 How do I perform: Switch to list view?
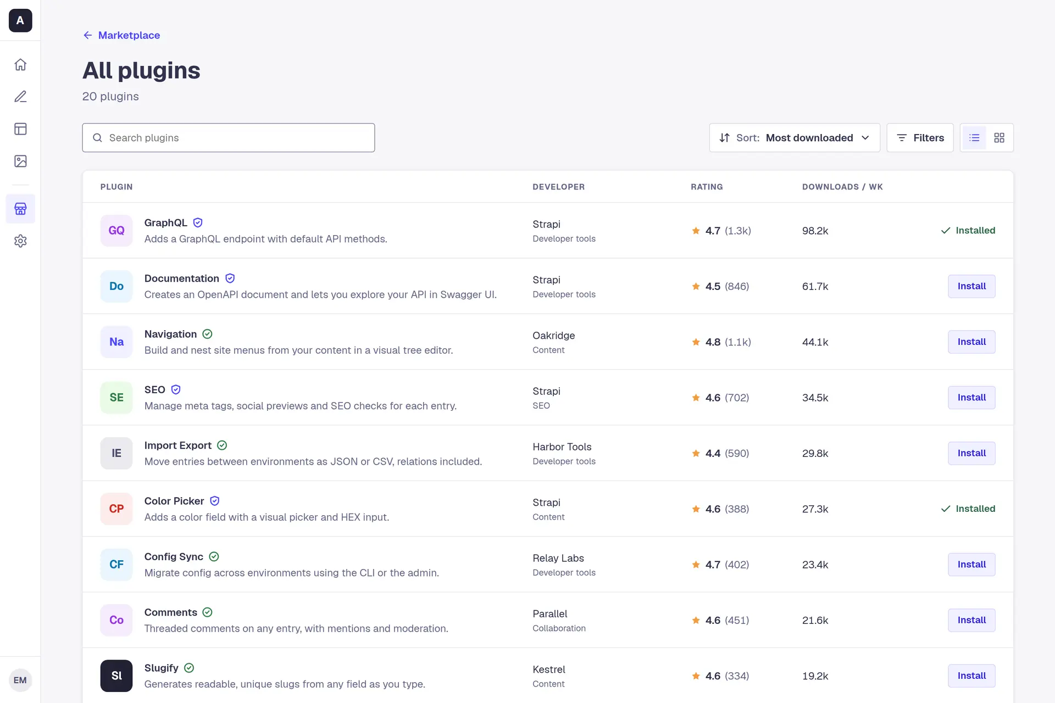[974, 138]
